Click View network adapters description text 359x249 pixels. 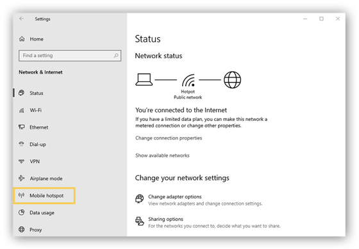(205, 204)
